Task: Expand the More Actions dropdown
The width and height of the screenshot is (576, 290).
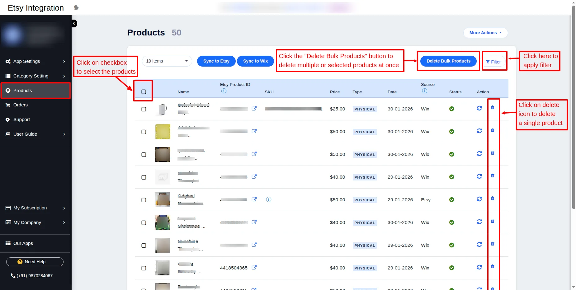Action: pyautogui.click(x=485, y=33)
